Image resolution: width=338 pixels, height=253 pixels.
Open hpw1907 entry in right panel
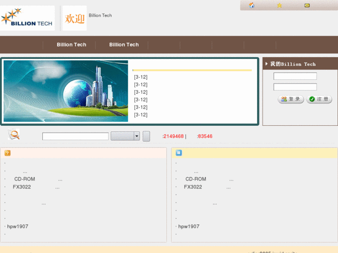coord(189,227)
